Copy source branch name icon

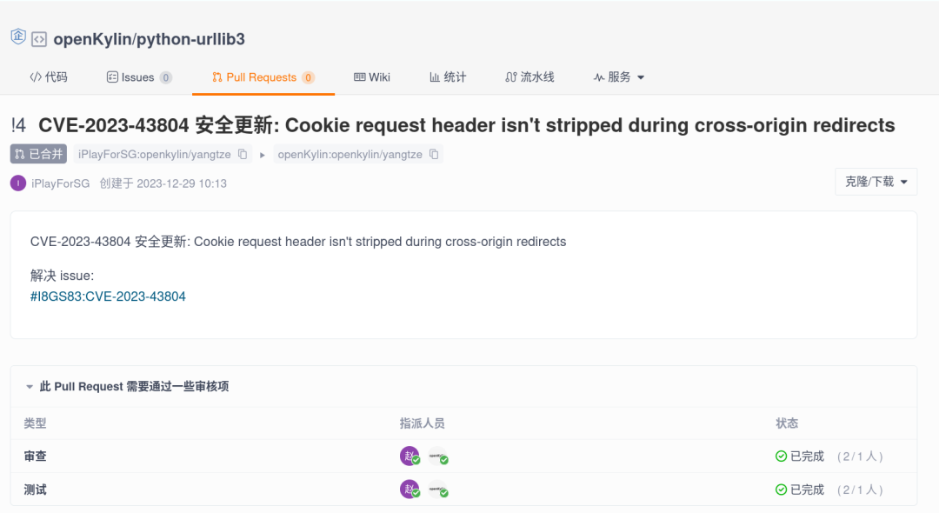pos(243,155)
